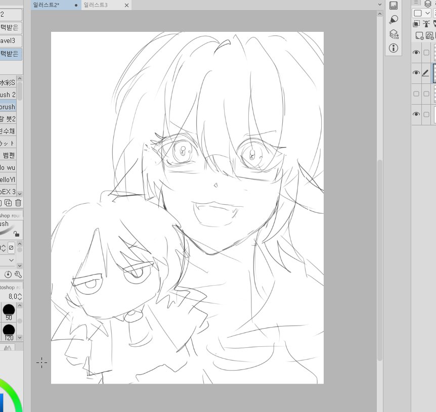Choose the 'lo wu' brush

[x=8, y=167]
